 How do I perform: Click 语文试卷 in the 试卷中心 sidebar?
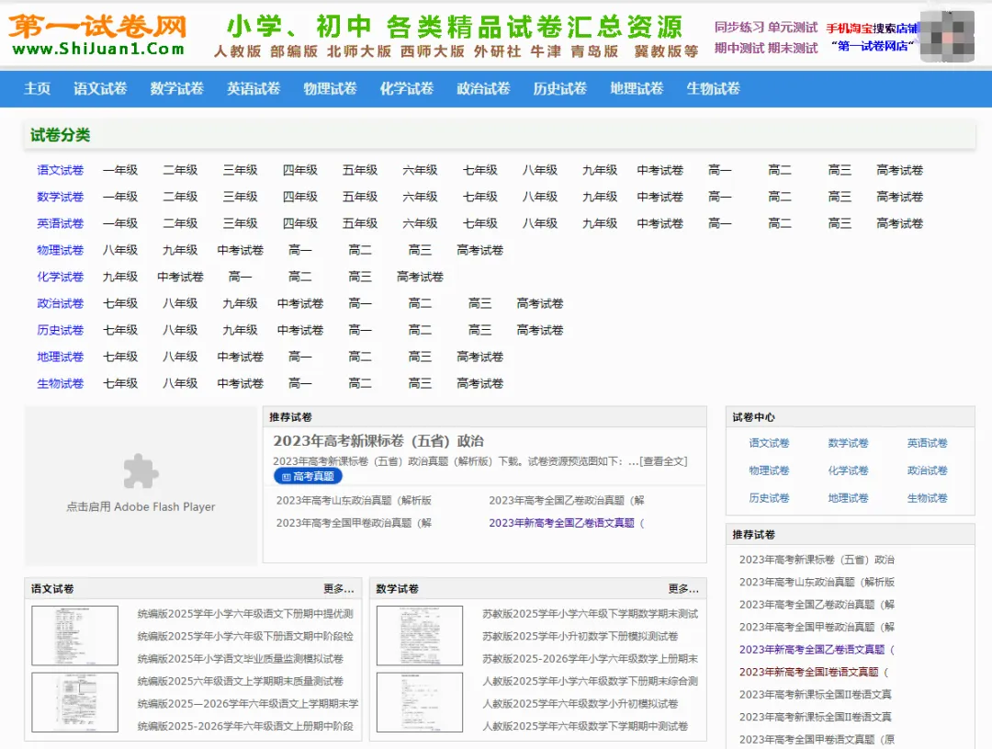coord(770,443)
